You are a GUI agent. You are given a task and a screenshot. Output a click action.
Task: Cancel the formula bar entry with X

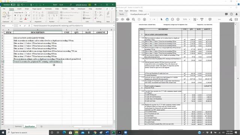20,25
